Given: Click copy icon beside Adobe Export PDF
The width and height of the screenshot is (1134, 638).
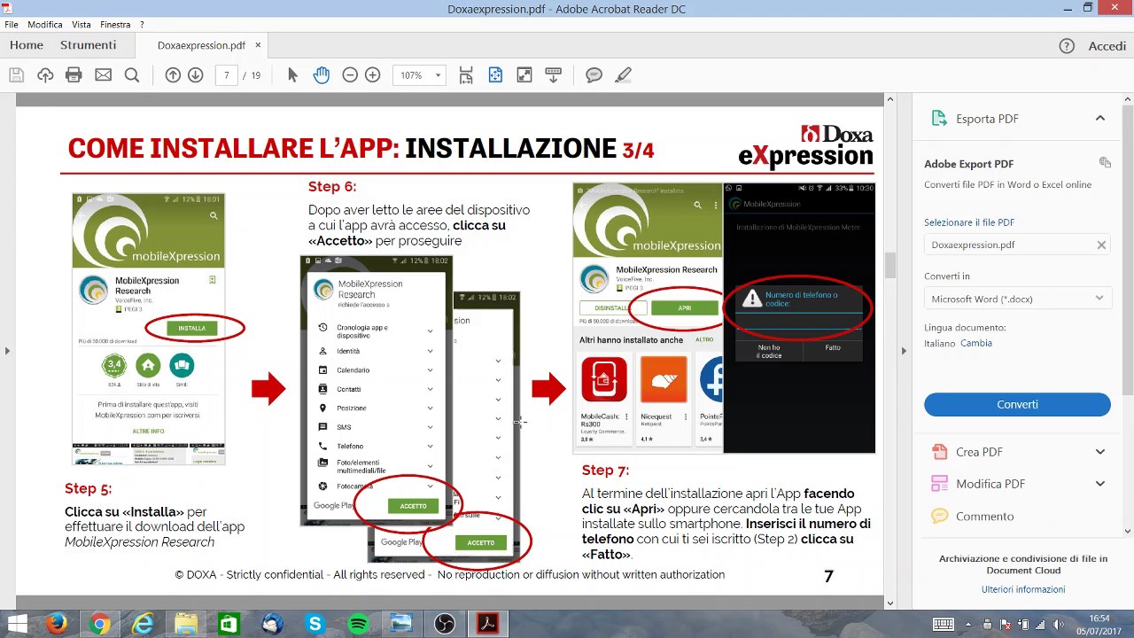Looking at the screenshot, I should point(1105,162).
